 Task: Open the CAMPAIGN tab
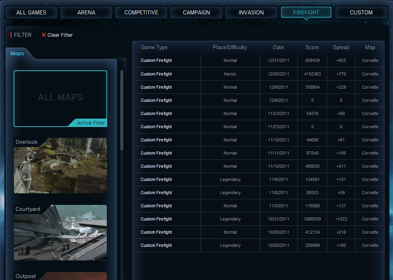tap(196, 12)
